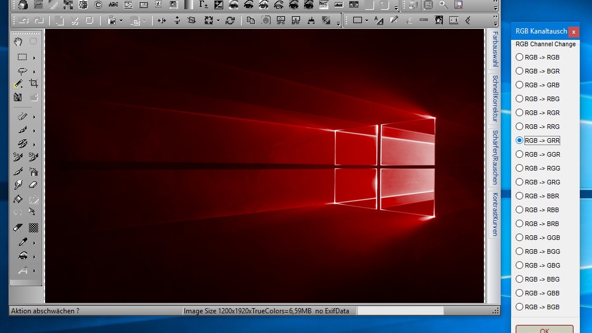Select the Magic Wand tool
This screenshot has width=592, height=333.
tap(18, 84)
